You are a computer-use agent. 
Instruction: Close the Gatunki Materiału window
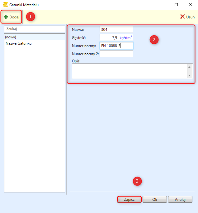[x=190, y=5]
